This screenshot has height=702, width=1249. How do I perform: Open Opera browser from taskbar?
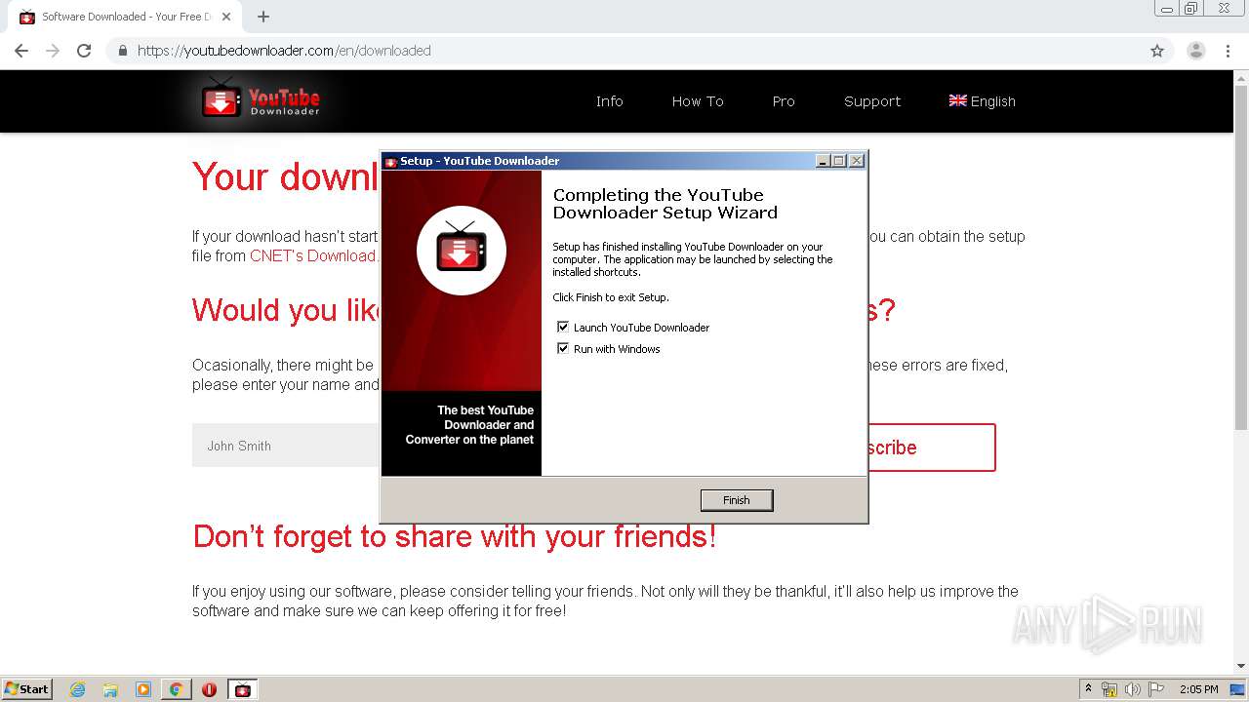[209, 689]
